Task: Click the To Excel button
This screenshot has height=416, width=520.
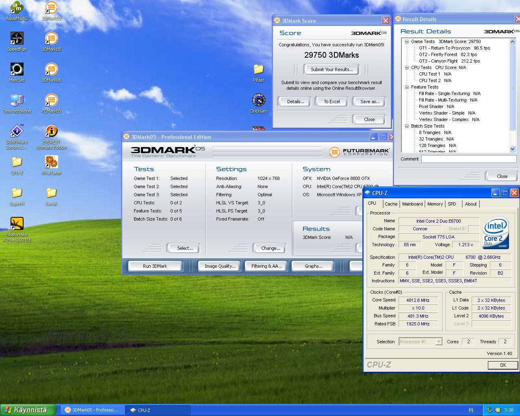Action: click(x=332, y=102)
